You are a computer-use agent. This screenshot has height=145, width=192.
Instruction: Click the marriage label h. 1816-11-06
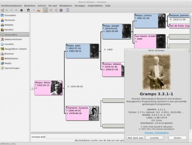(178, 19)
